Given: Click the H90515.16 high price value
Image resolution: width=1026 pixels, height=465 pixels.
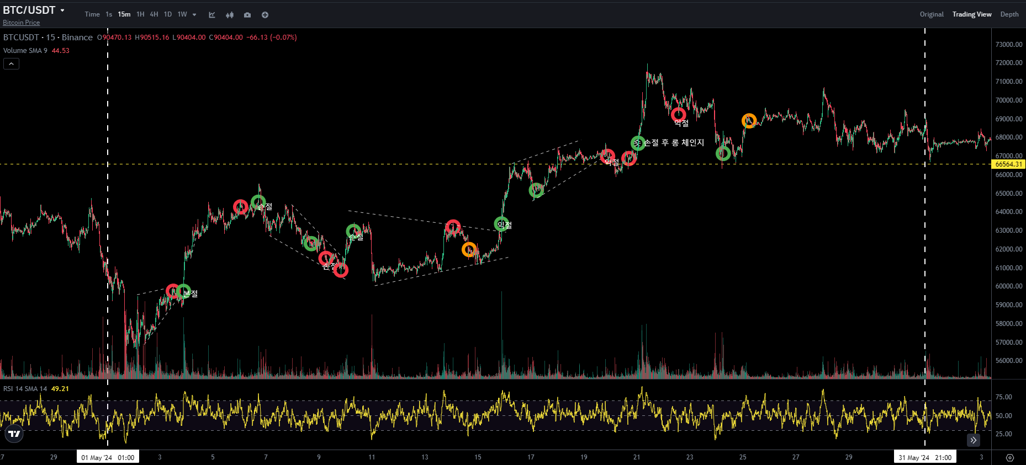Looking at the screenshot, I should click(152, 38).
